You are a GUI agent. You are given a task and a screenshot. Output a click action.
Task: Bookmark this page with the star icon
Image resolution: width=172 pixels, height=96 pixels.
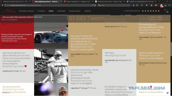(x=133, y=5)
